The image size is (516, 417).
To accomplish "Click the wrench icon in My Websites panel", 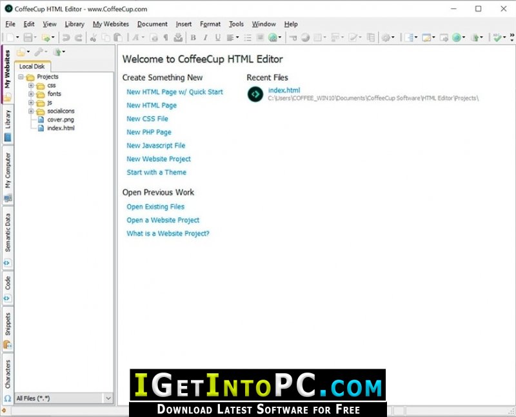I will 39,52.
